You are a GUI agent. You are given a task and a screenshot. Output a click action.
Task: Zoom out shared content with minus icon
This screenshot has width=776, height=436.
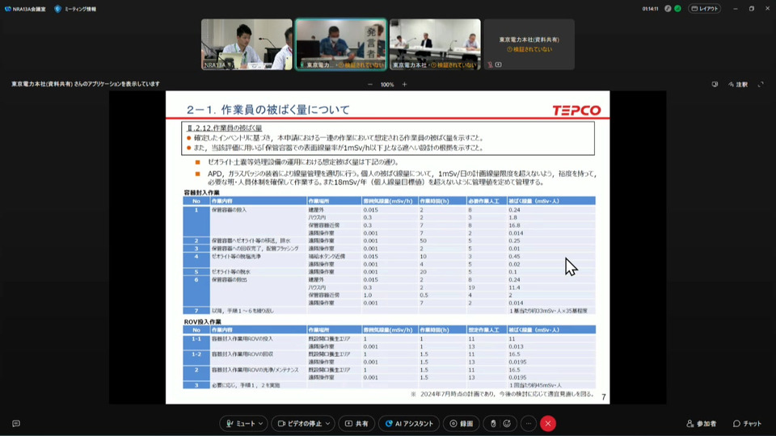370,85
